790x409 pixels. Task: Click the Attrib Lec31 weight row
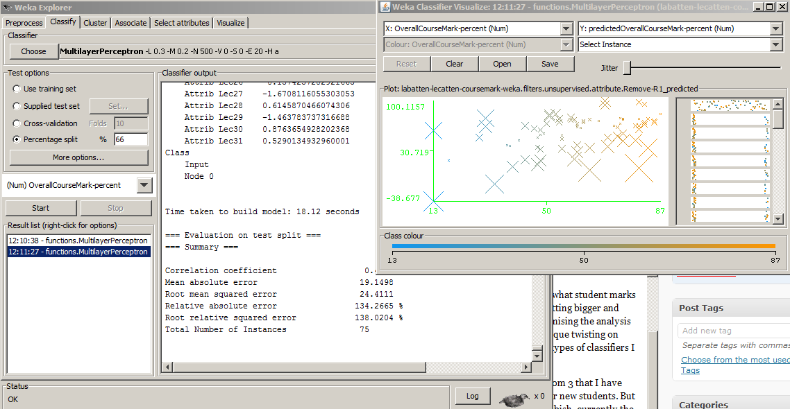click(x=267, y=141)
